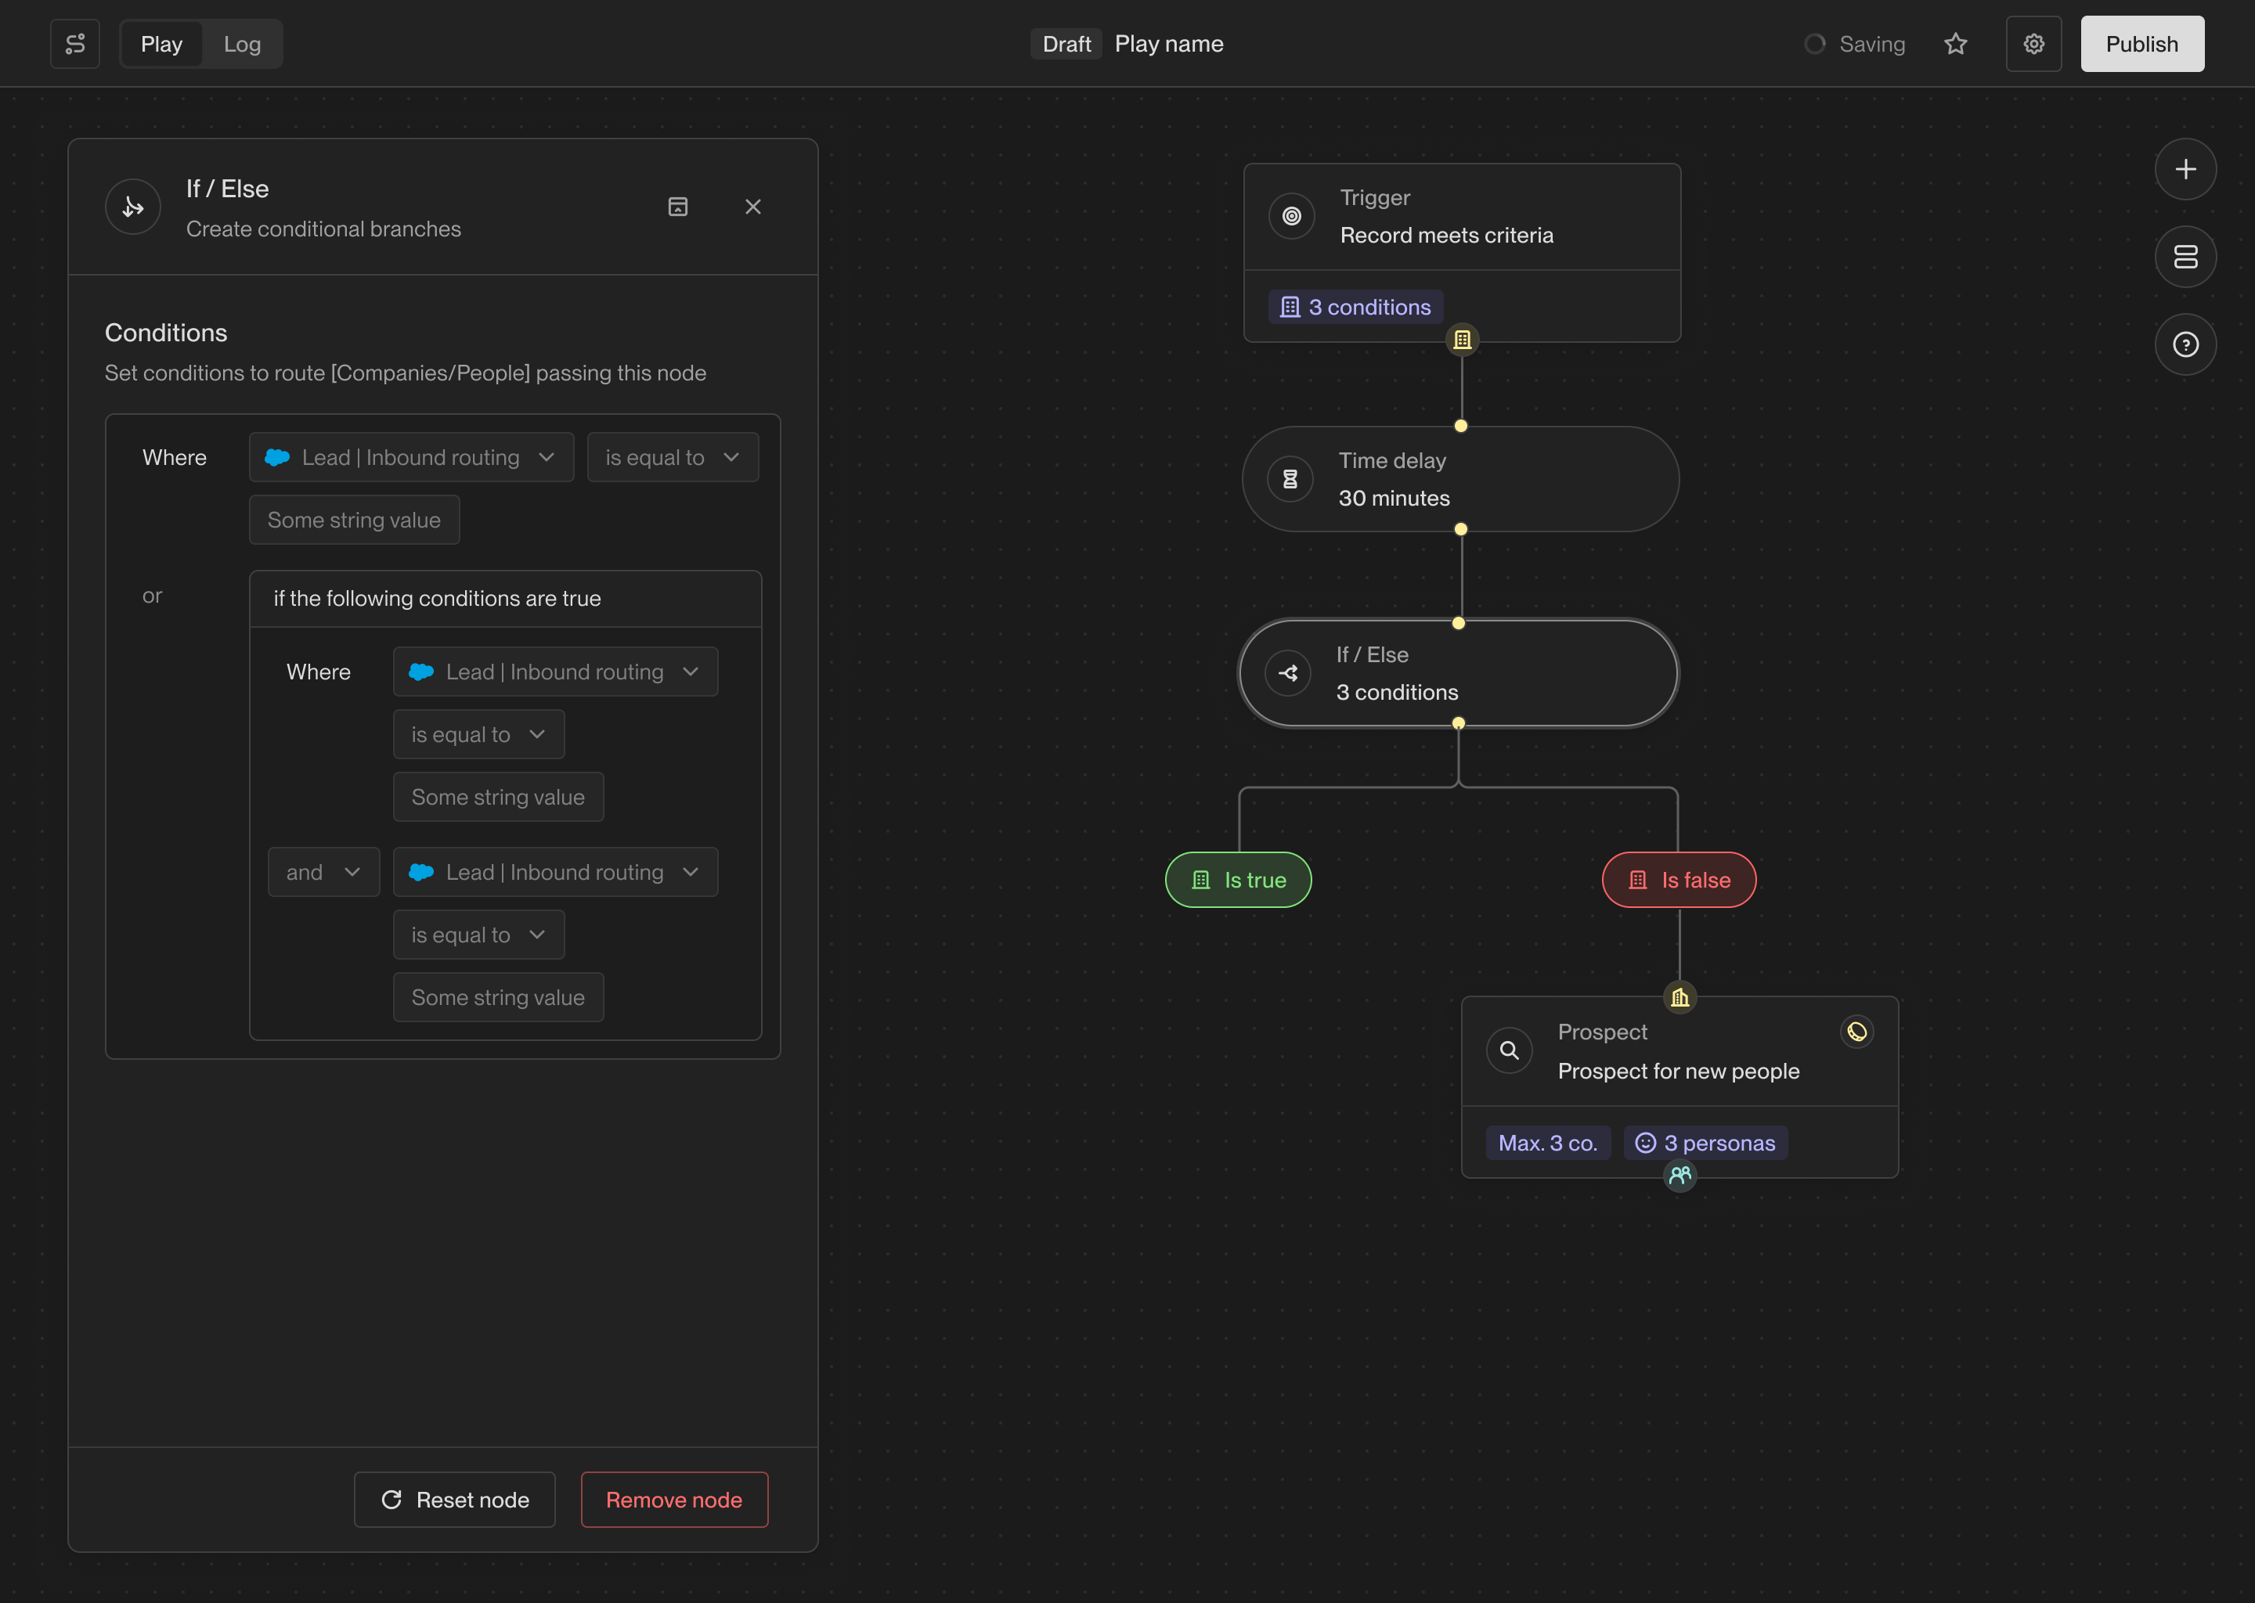2255x1603 pixels.
Task: Select the Play tab
Action: [x=161, y=43]
